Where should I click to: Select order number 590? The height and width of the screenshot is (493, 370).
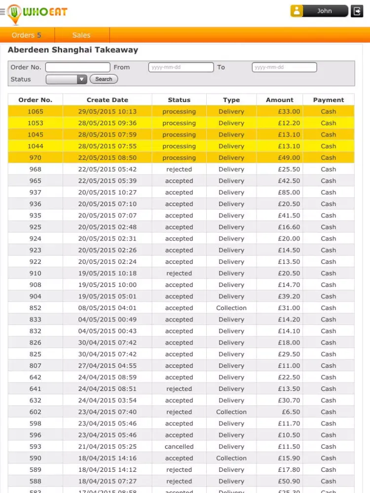tap(35, 458)
